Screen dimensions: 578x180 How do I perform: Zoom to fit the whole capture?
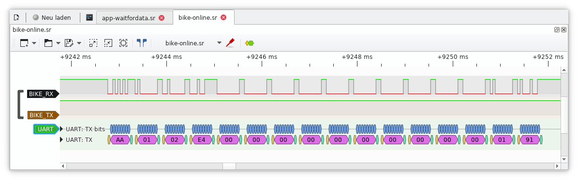tap(123, 43)
